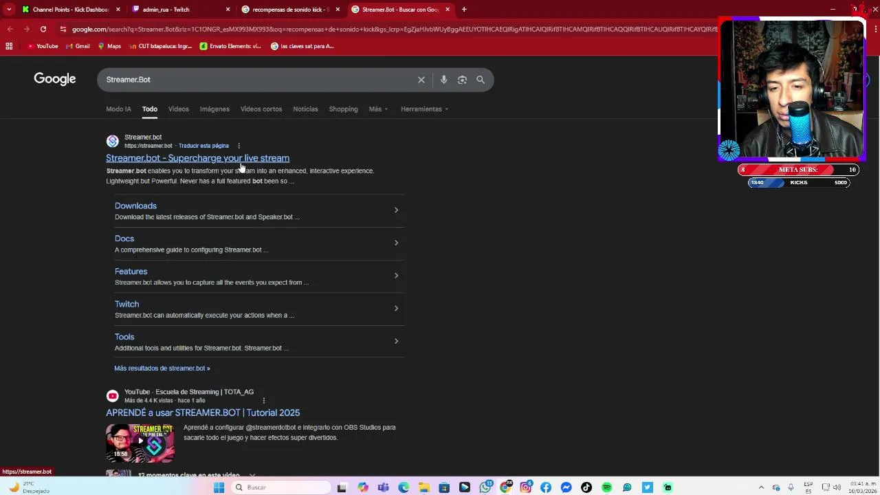The width and height of the screenshot is (880, 495).
Task: Open Microsoft Edge from taskbar
Action: point(404,487)
